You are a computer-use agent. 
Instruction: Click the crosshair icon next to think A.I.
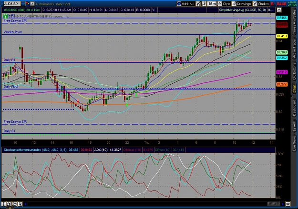(198, 4)
